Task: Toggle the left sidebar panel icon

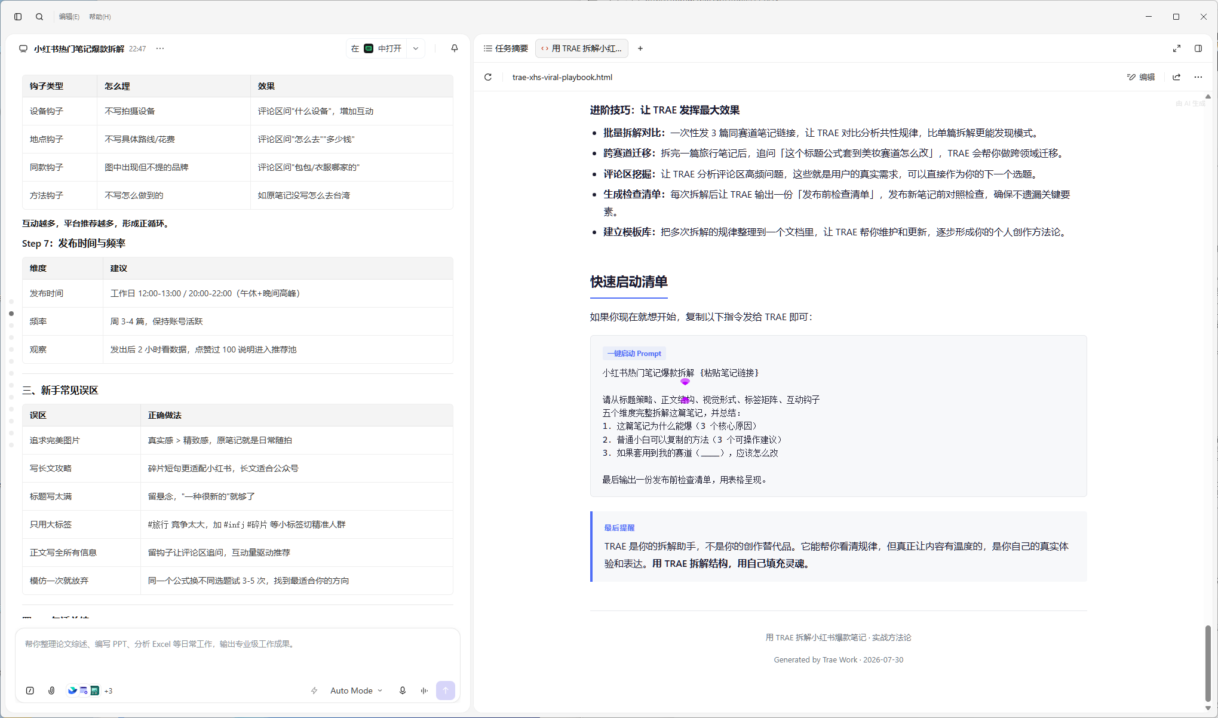Action: [18, 17]
